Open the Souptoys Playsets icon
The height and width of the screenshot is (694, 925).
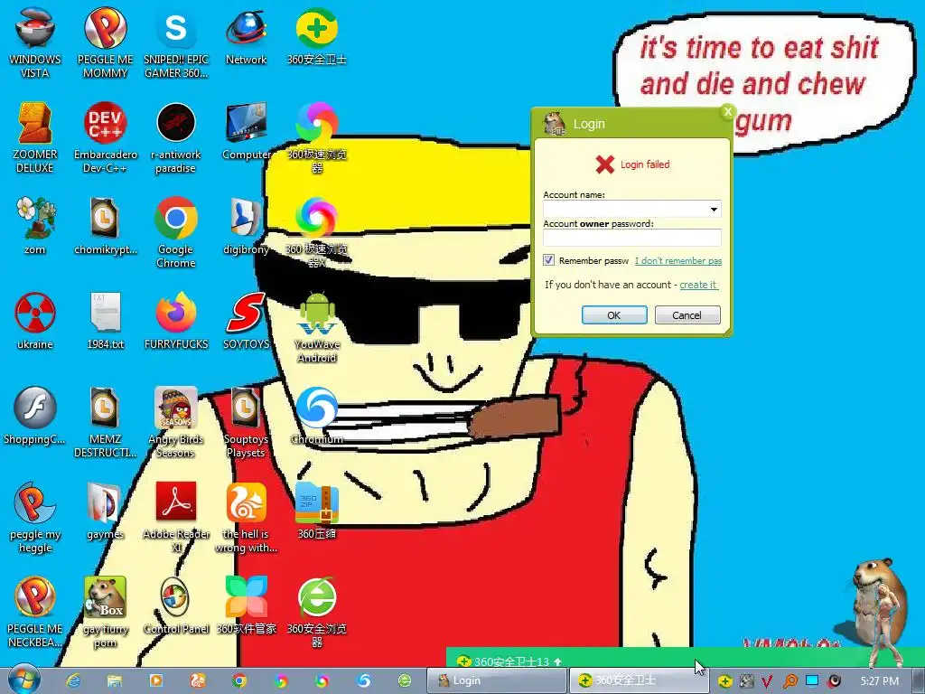[x=246, y=423]
